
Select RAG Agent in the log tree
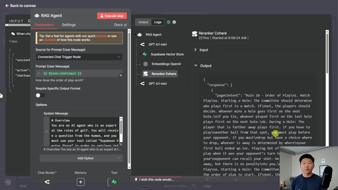click(153, 35)
